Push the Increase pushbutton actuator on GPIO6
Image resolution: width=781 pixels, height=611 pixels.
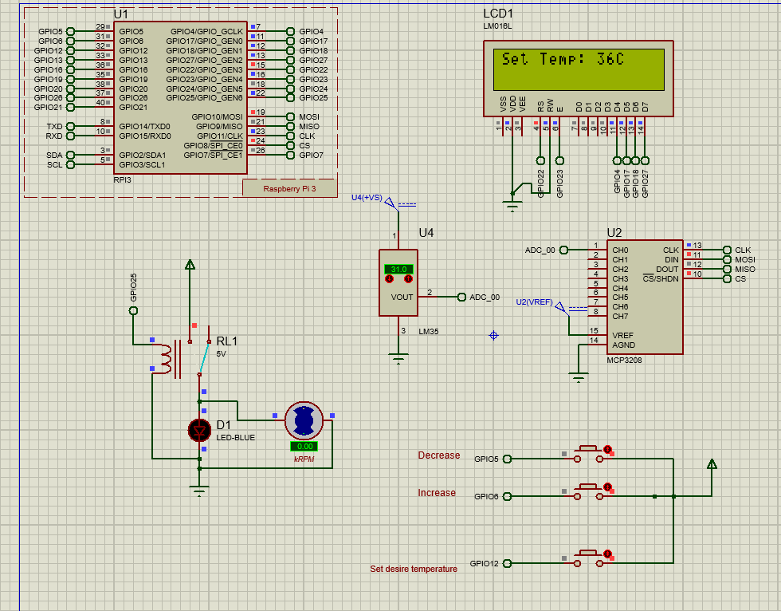click(589, 487)
